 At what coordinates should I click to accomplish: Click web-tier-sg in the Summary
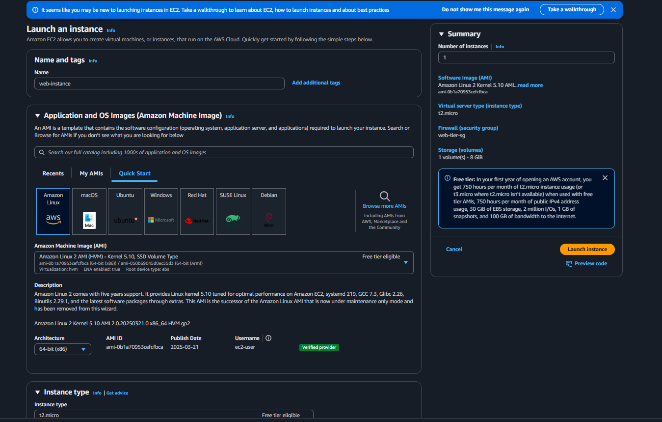[x=451, y=135]
